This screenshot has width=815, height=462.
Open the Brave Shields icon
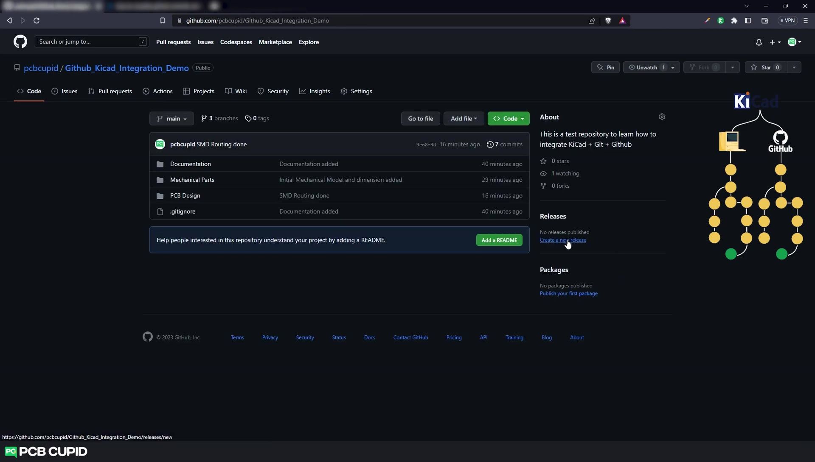(608, 20)
